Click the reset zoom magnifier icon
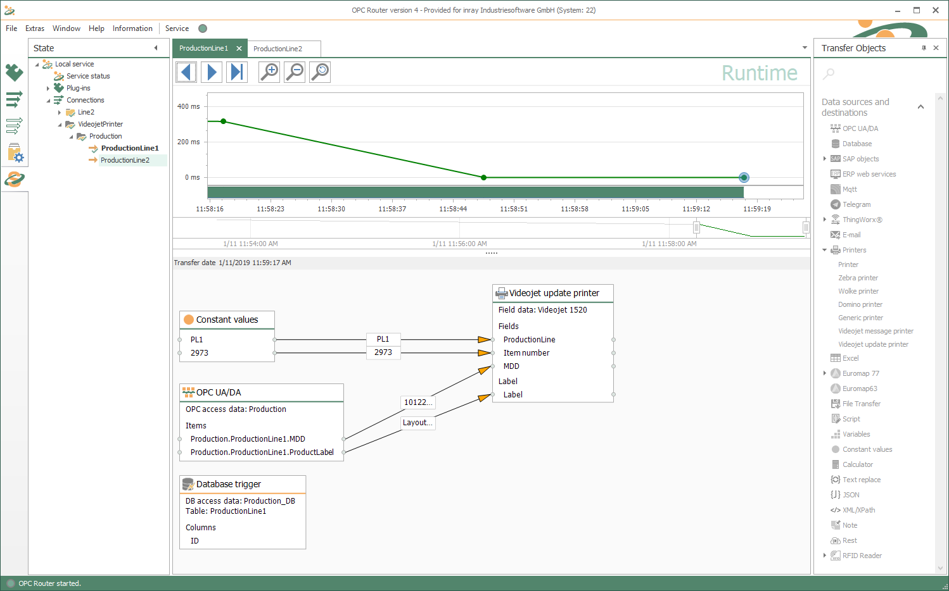Image resolution: width=949 pixels, height=591 pixels. pos(321,72)
